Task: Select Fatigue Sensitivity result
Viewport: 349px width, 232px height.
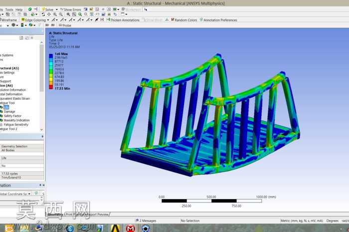Action: (x=16, y=125)
